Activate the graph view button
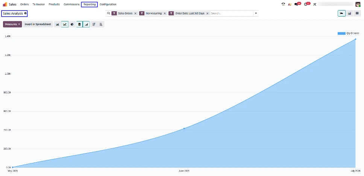Image resolution: width=364 pixels, height=176 pixels. click(x=341, y=14)
